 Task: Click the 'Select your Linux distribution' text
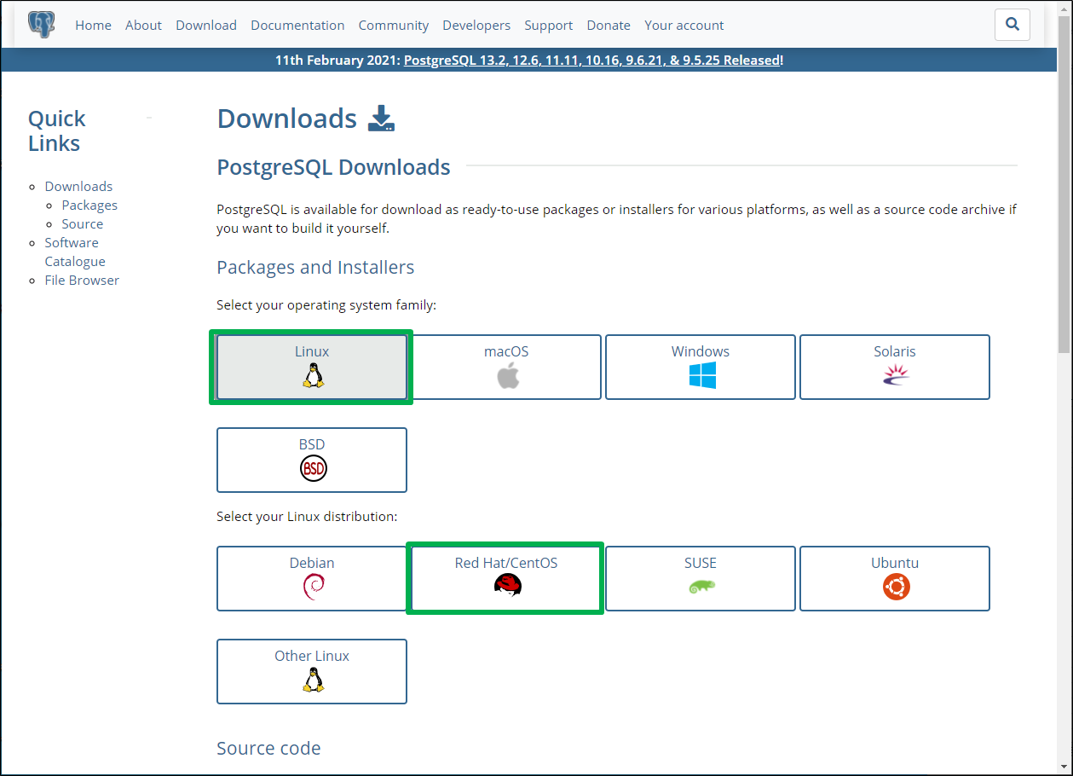(x=307, y=516)
